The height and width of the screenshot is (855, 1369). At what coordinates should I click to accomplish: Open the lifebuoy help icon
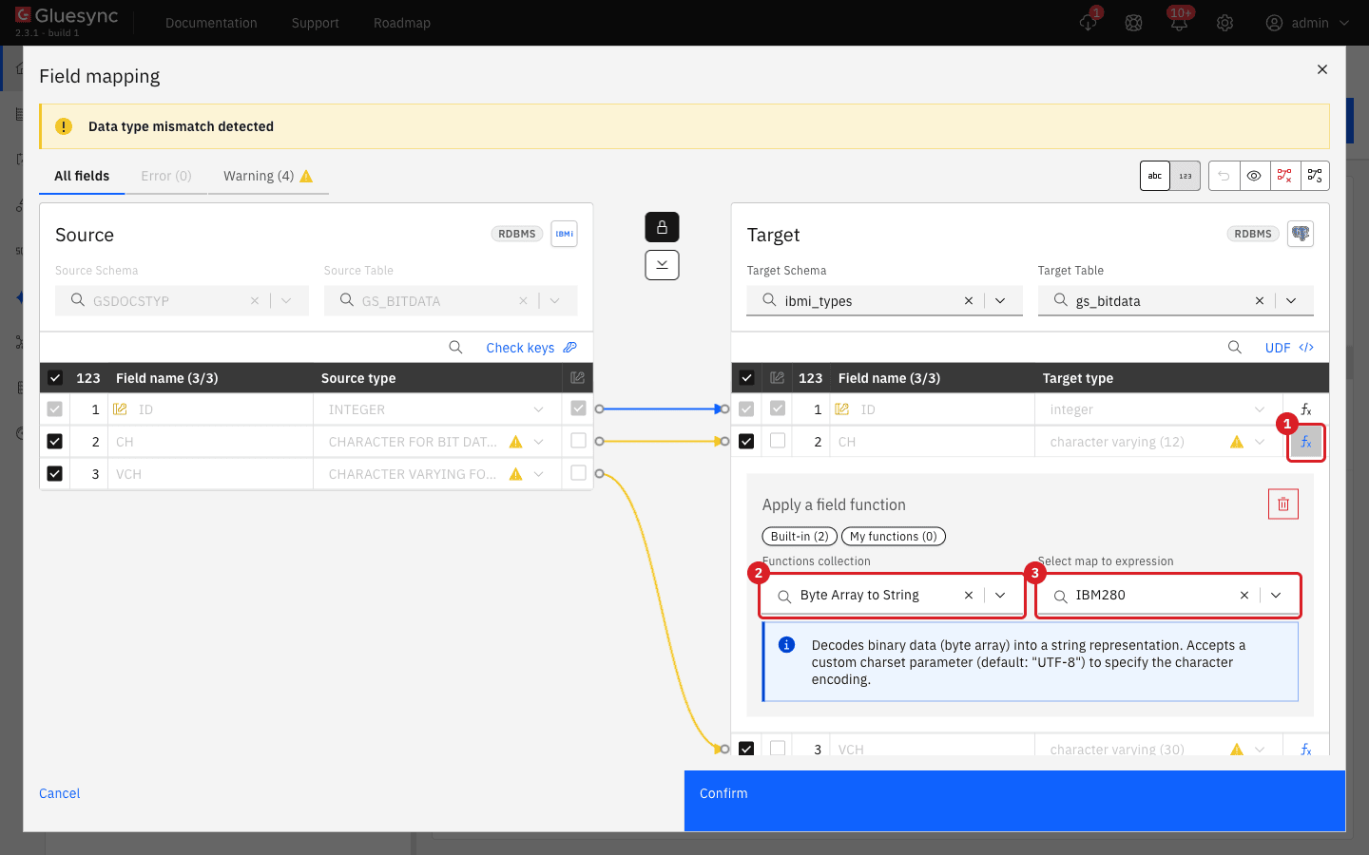click(x=1133, y=23)
